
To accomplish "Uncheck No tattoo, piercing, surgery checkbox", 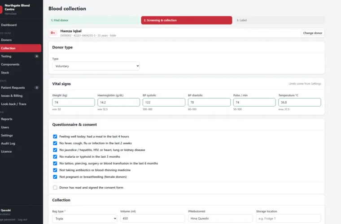I will tap(55, 163).
